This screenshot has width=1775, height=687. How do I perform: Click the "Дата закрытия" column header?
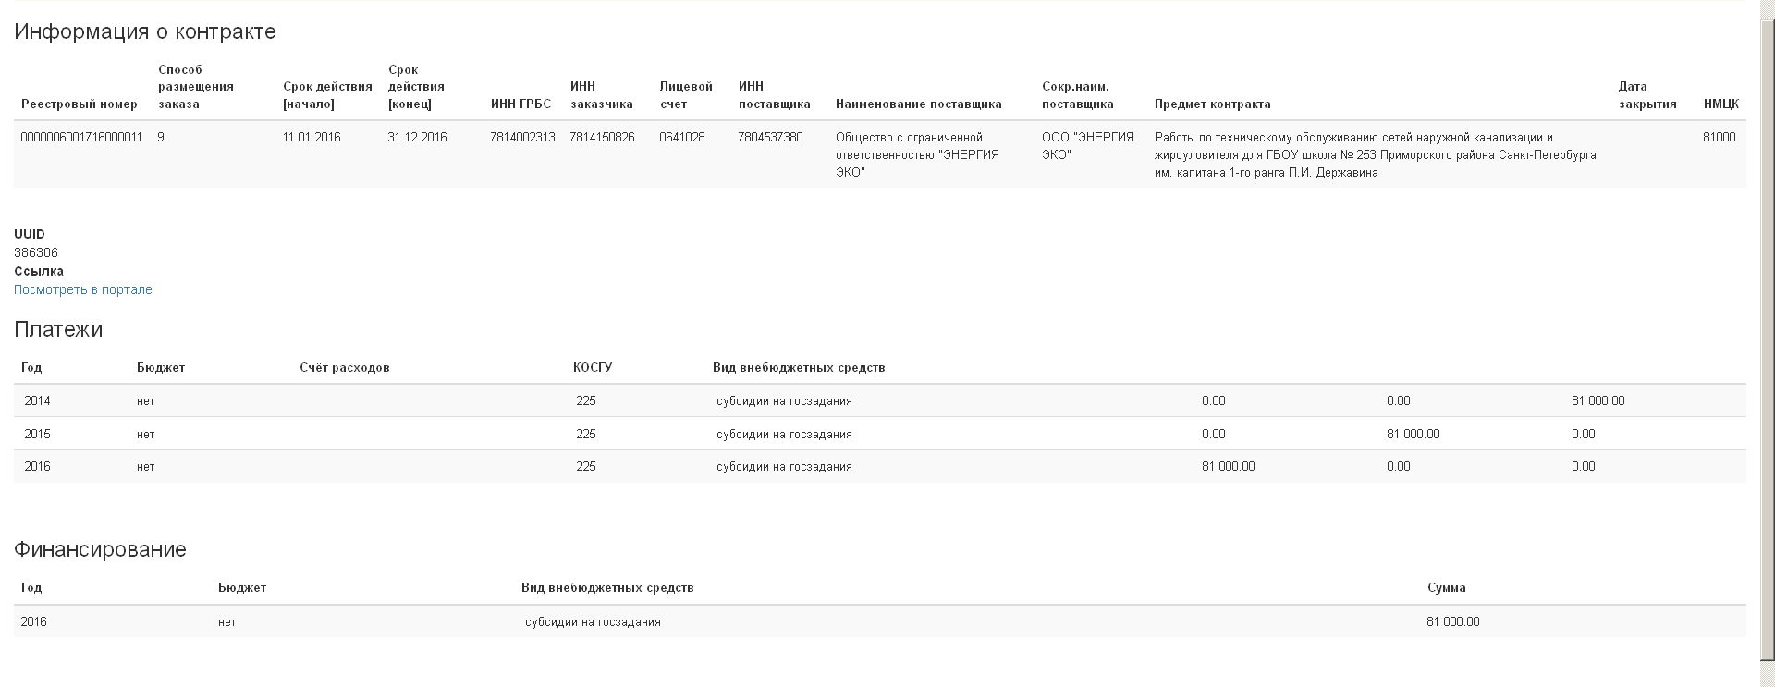(x=1646, y=95)
